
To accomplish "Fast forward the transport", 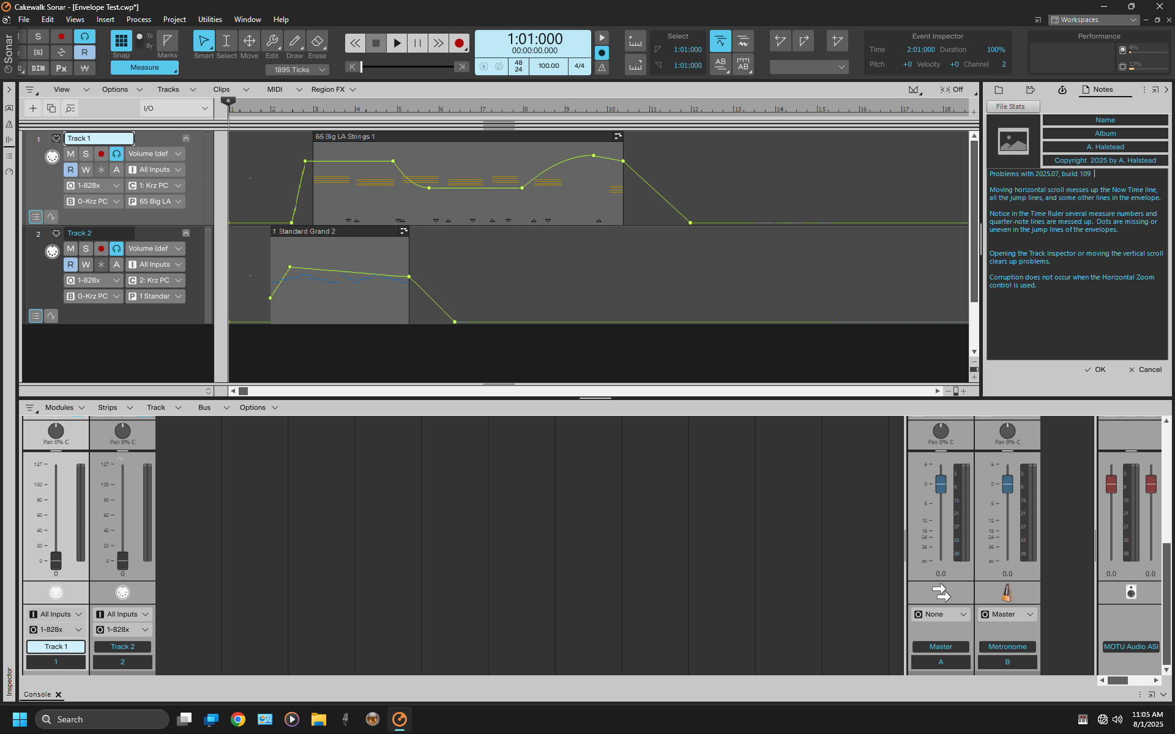I will [x=438, y=43].
